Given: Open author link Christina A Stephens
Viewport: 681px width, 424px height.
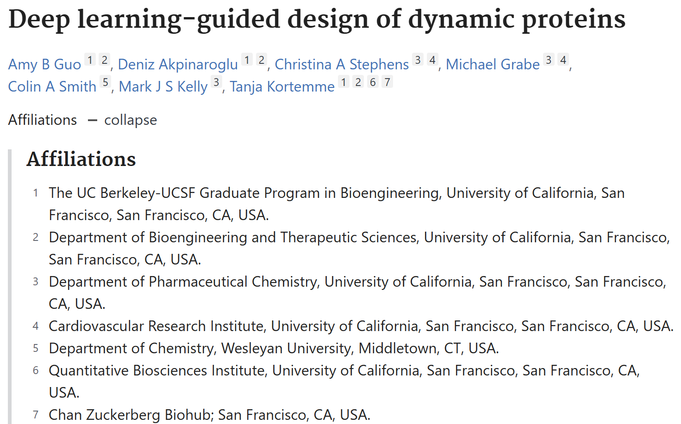Looking at the screenshot, I should pyautogui.click(x=342, y=64).
